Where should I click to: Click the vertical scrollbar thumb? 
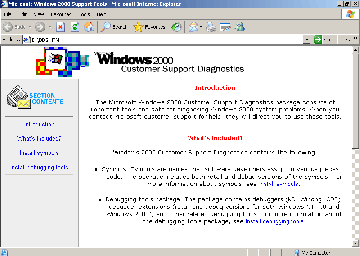click(x=355, y=101)
